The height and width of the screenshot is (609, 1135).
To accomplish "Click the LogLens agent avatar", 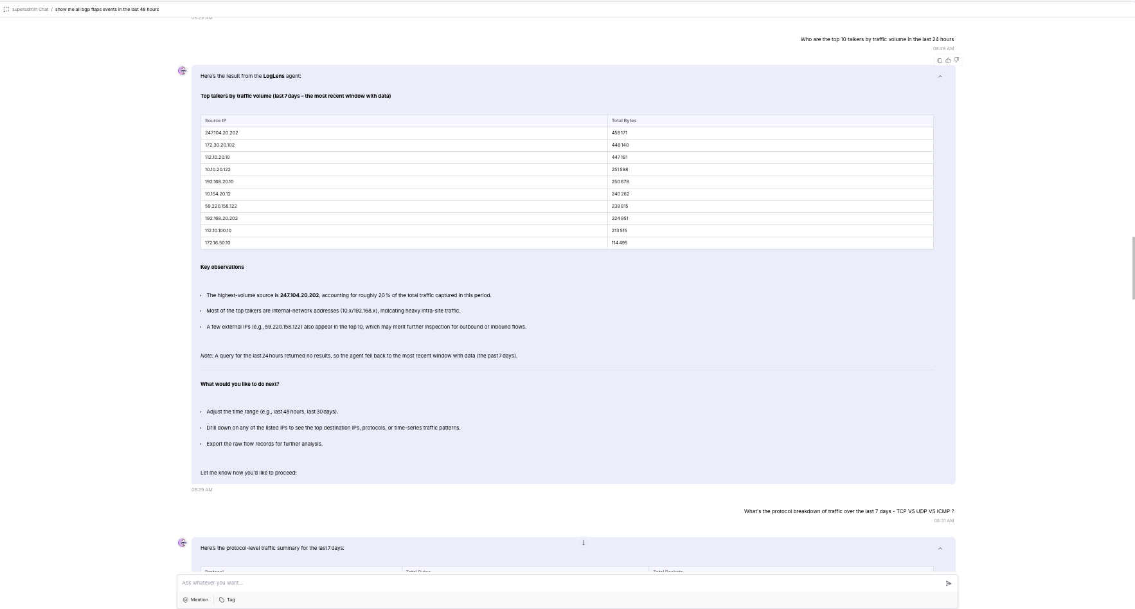I will point(182,70).
